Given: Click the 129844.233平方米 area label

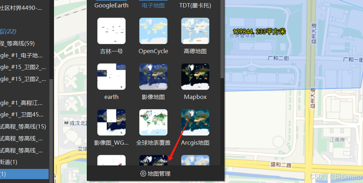Looking at the screenshot, I should point(259,31).
